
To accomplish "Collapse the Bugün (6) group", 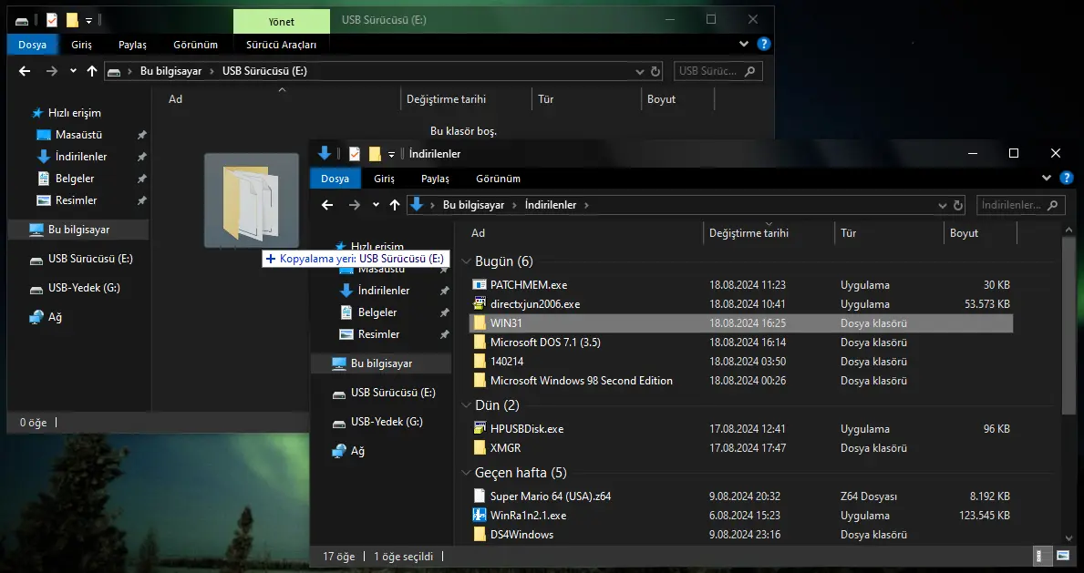I will click(x=465, y=261).
